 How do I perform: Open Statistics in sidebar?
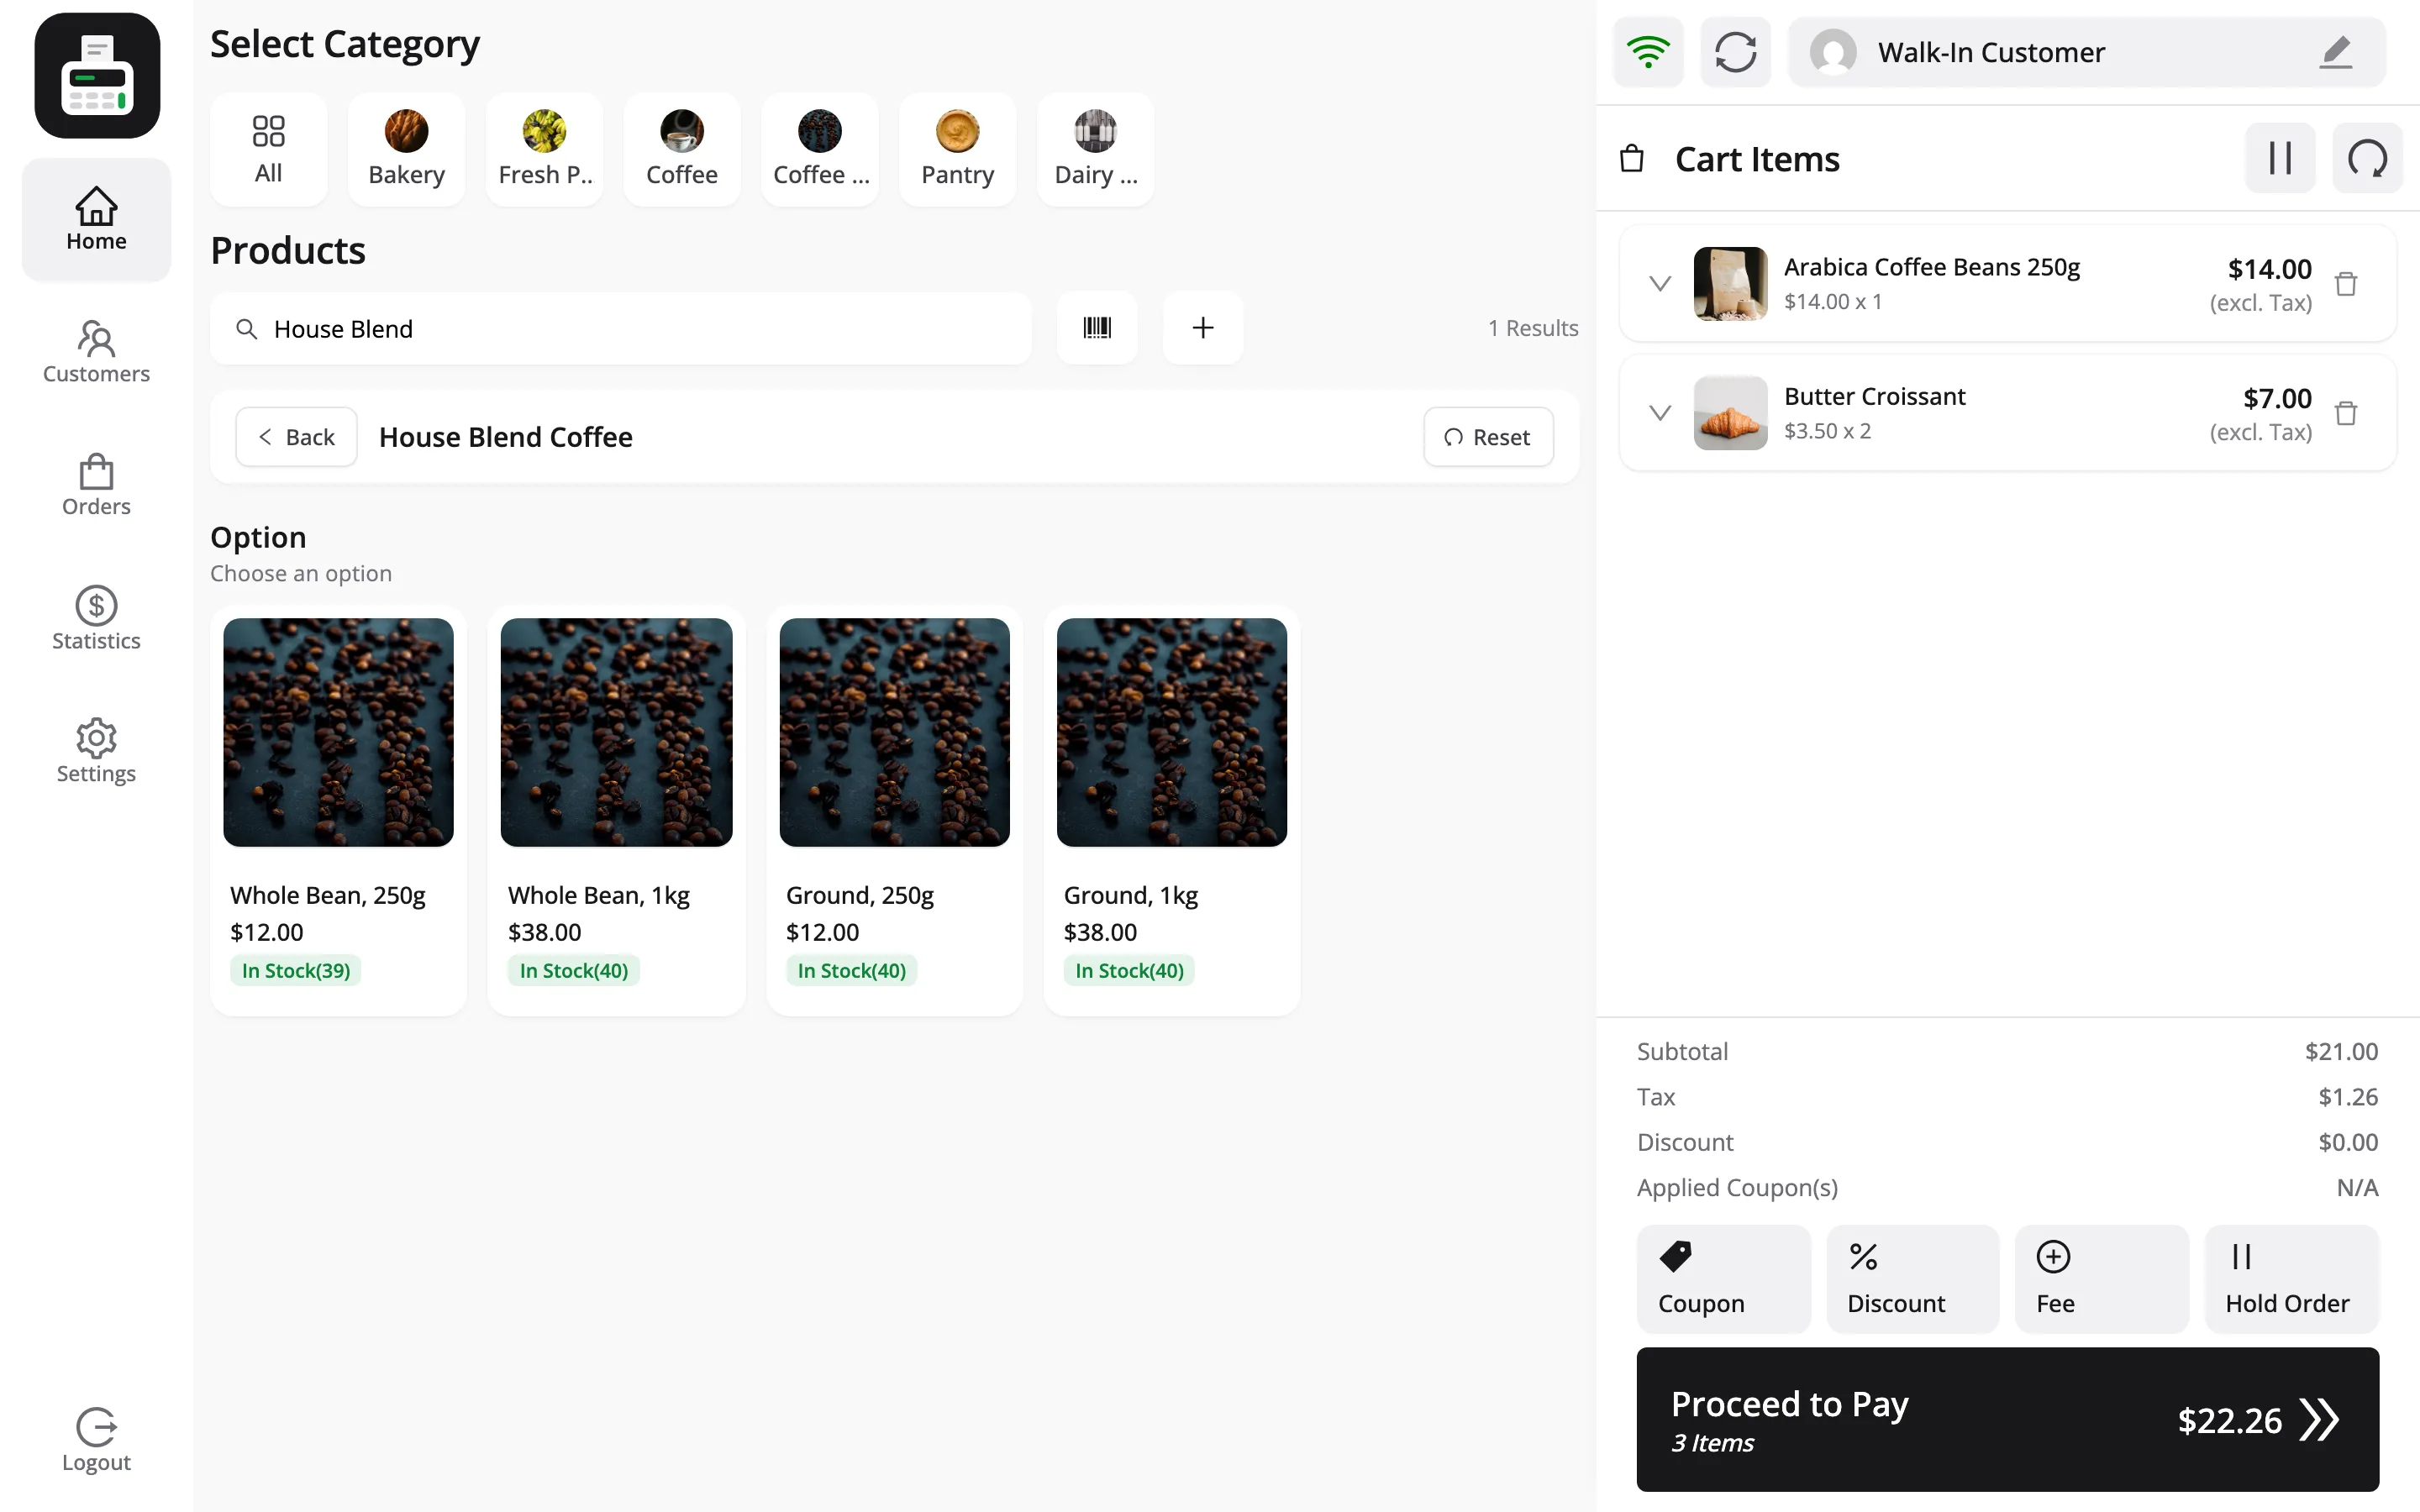96,619
